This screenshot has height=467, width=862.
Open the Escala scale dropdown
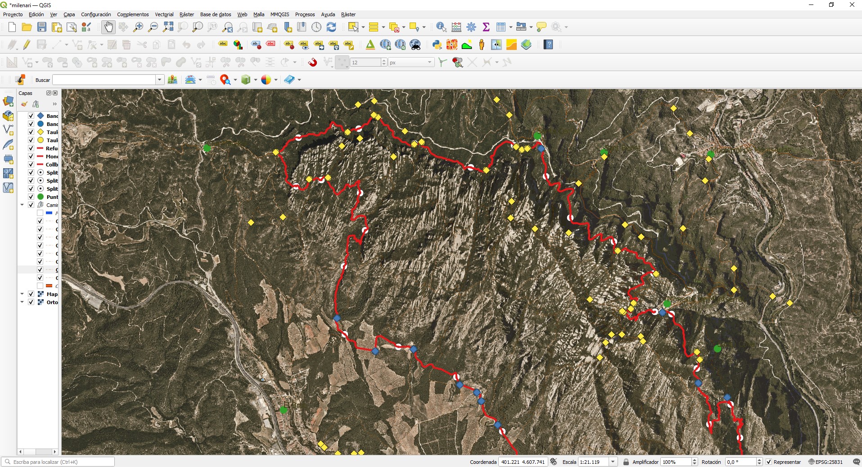click(613, 462)
